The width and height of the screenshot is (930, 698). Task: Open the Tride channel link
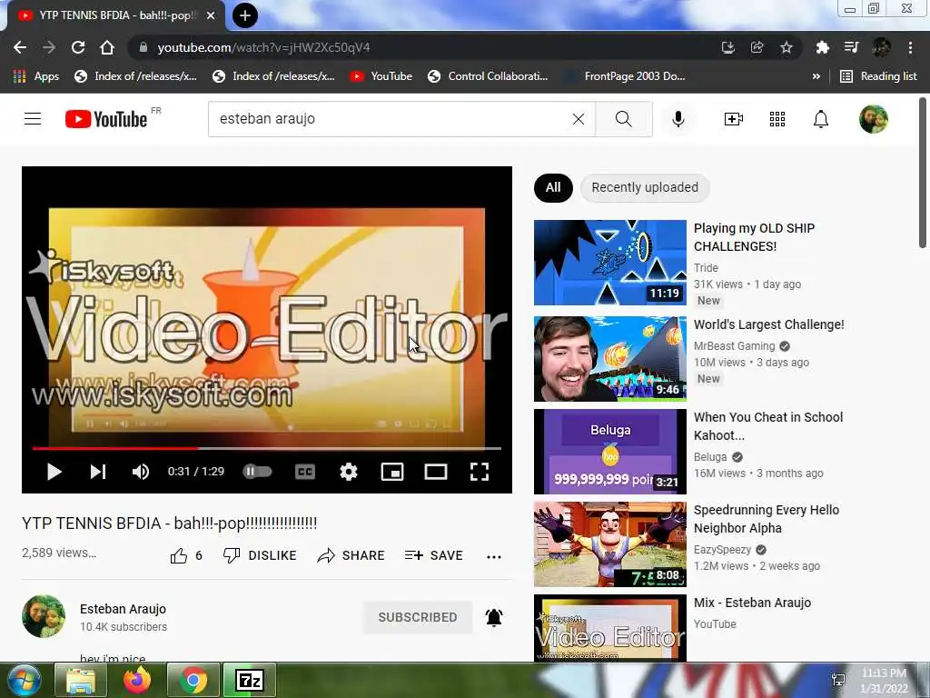(x=706, y=268)
